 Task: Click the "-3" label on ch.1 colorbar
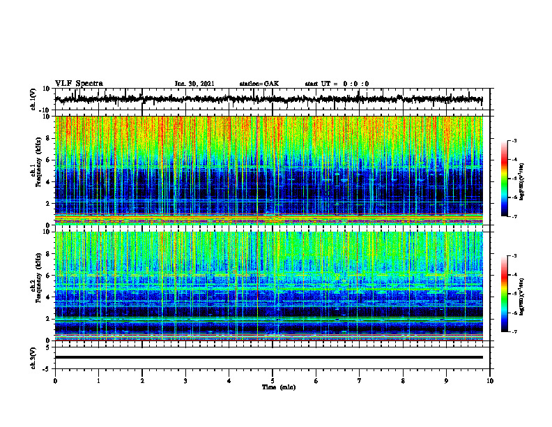point(514,141)
